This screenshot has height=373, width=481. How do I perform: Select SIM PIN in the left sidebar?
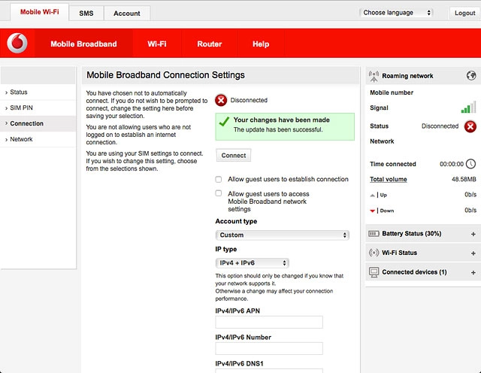tap(22, 108)
